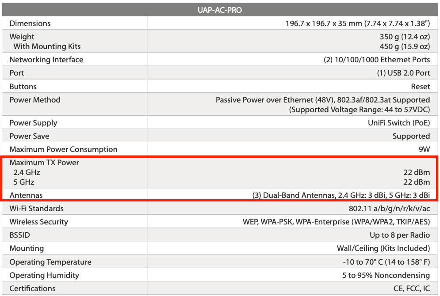The width and height of the screenshot is (440, 296).
Task: Click the -10 to 70° C value
Action: point(386,262)
